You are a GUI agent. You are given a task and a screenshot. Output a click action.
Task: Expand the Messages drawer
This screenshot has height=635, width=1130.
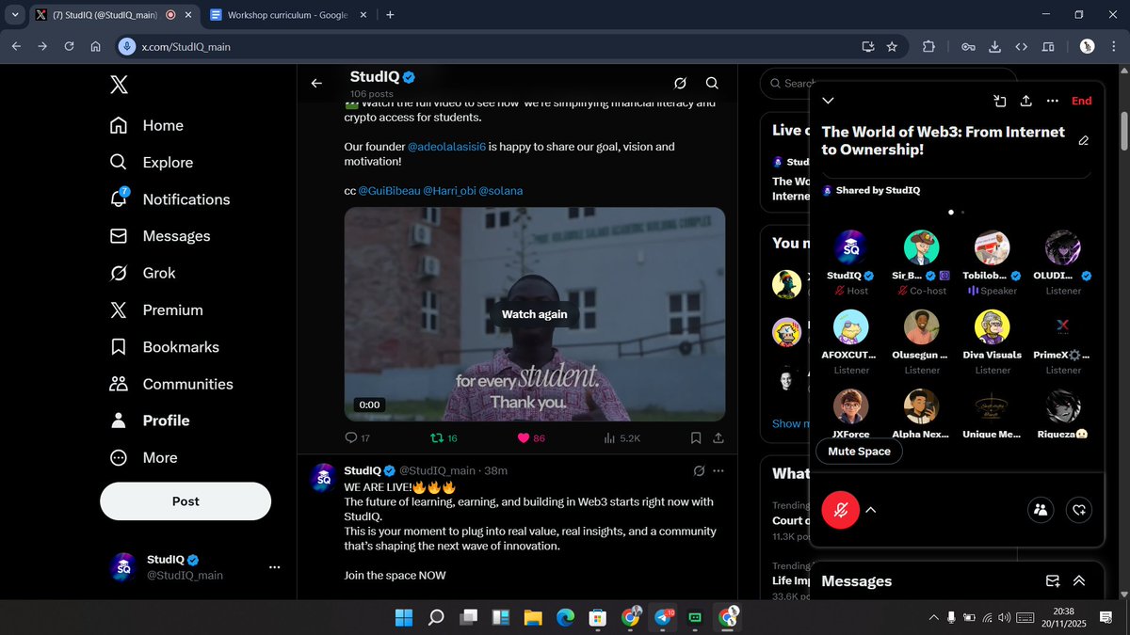(x=1078, y=580)
